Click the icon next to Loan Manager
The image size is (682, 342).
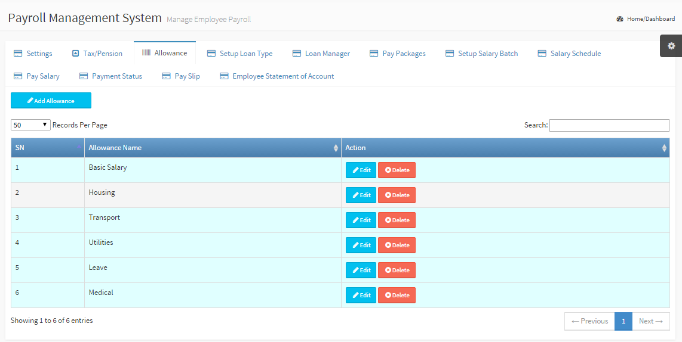coord(296,54)
